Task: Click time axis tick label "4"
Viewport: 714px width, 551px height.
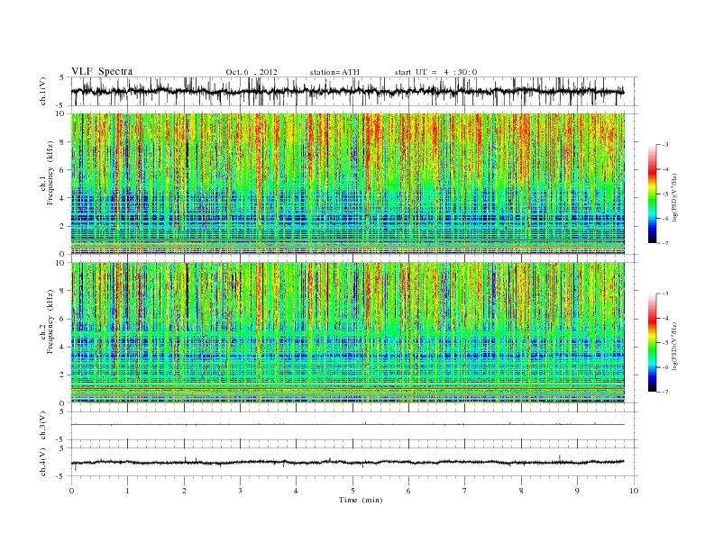Action: point(296,491)
